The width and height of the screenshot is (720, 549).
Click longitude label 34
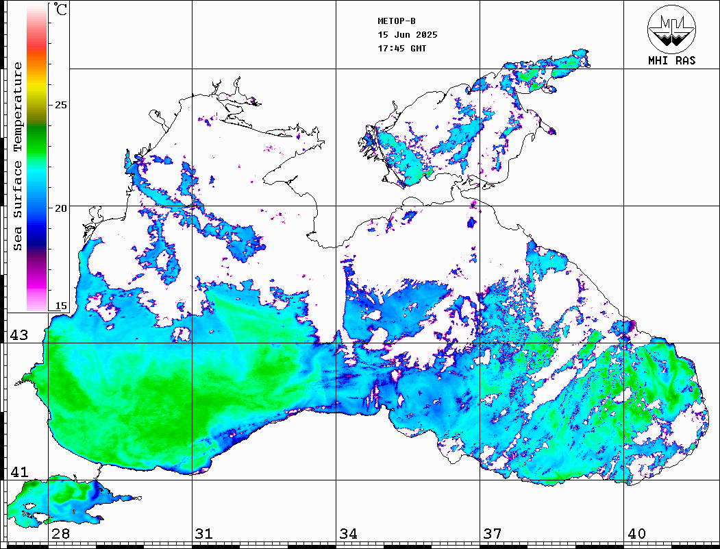[x=348, y=534]
